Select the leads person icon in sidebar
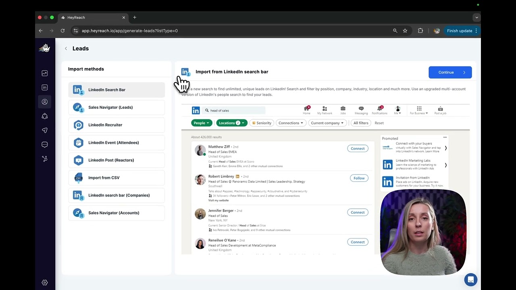This screenshot has height=290, width=516. pyautogui.click(x=45, y=102)
